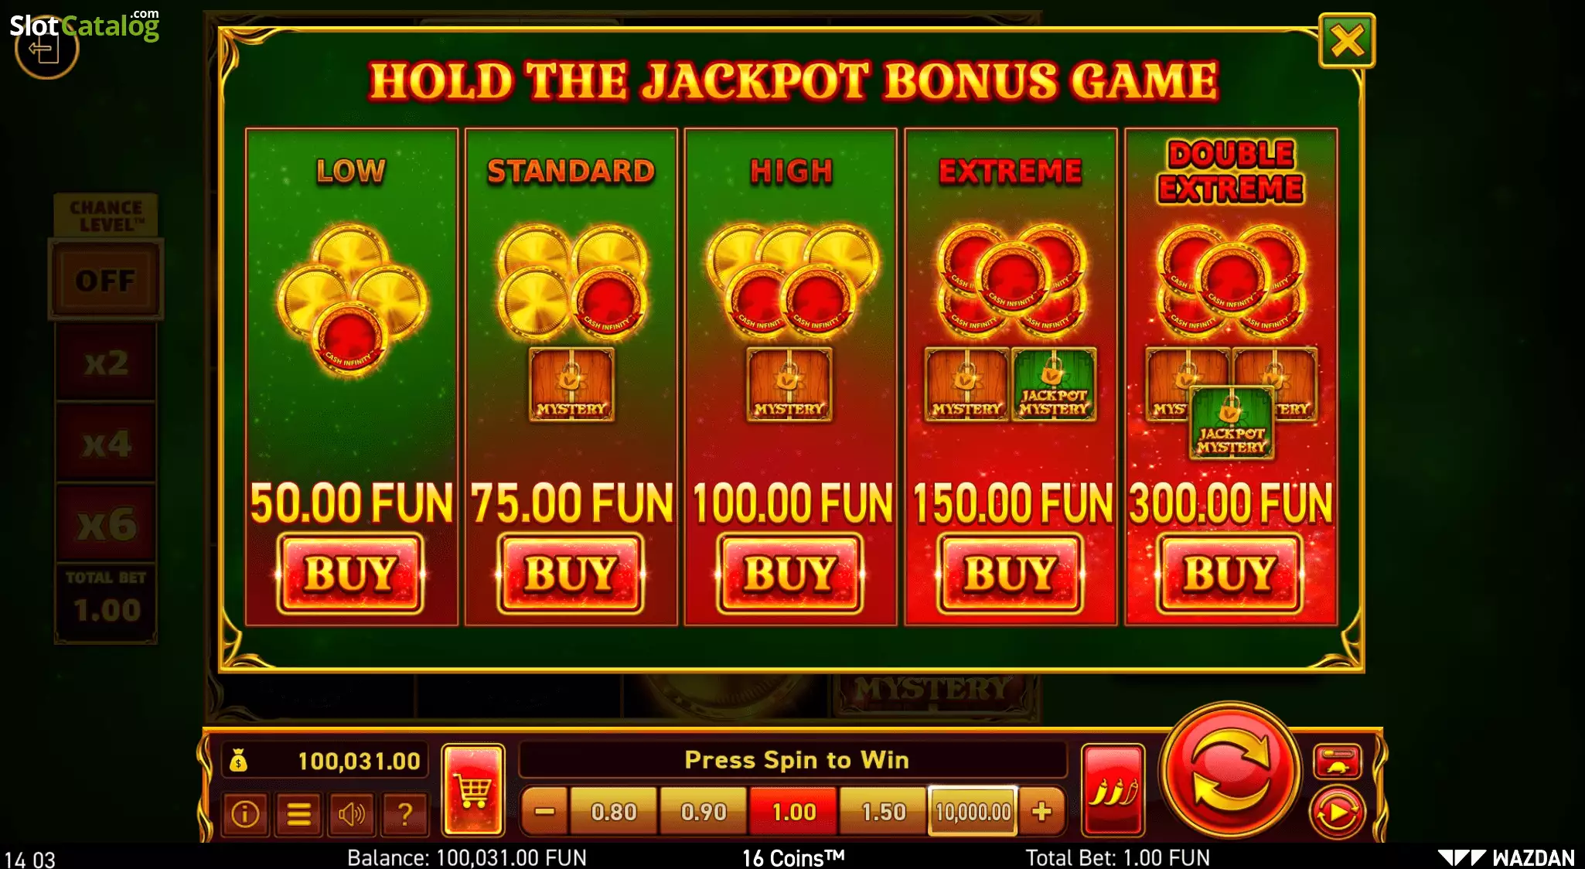Open the info paytable icon
The width and height of the screenshot is (1585, 869).
245,814
